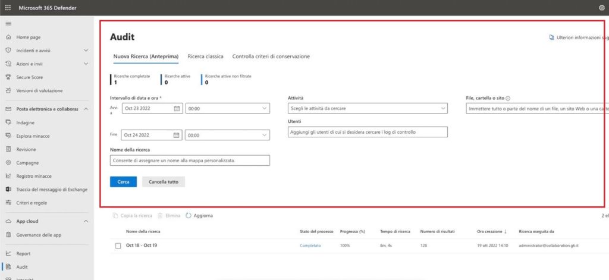
Task: Collapse the navigation hamburger menu
Action: click(x=8, y=24)
